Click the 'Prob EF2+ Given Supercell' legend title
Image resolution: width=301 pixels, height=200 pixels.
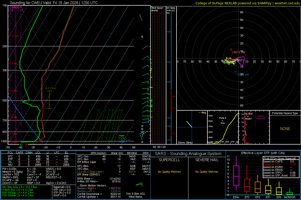coord(280,158)
